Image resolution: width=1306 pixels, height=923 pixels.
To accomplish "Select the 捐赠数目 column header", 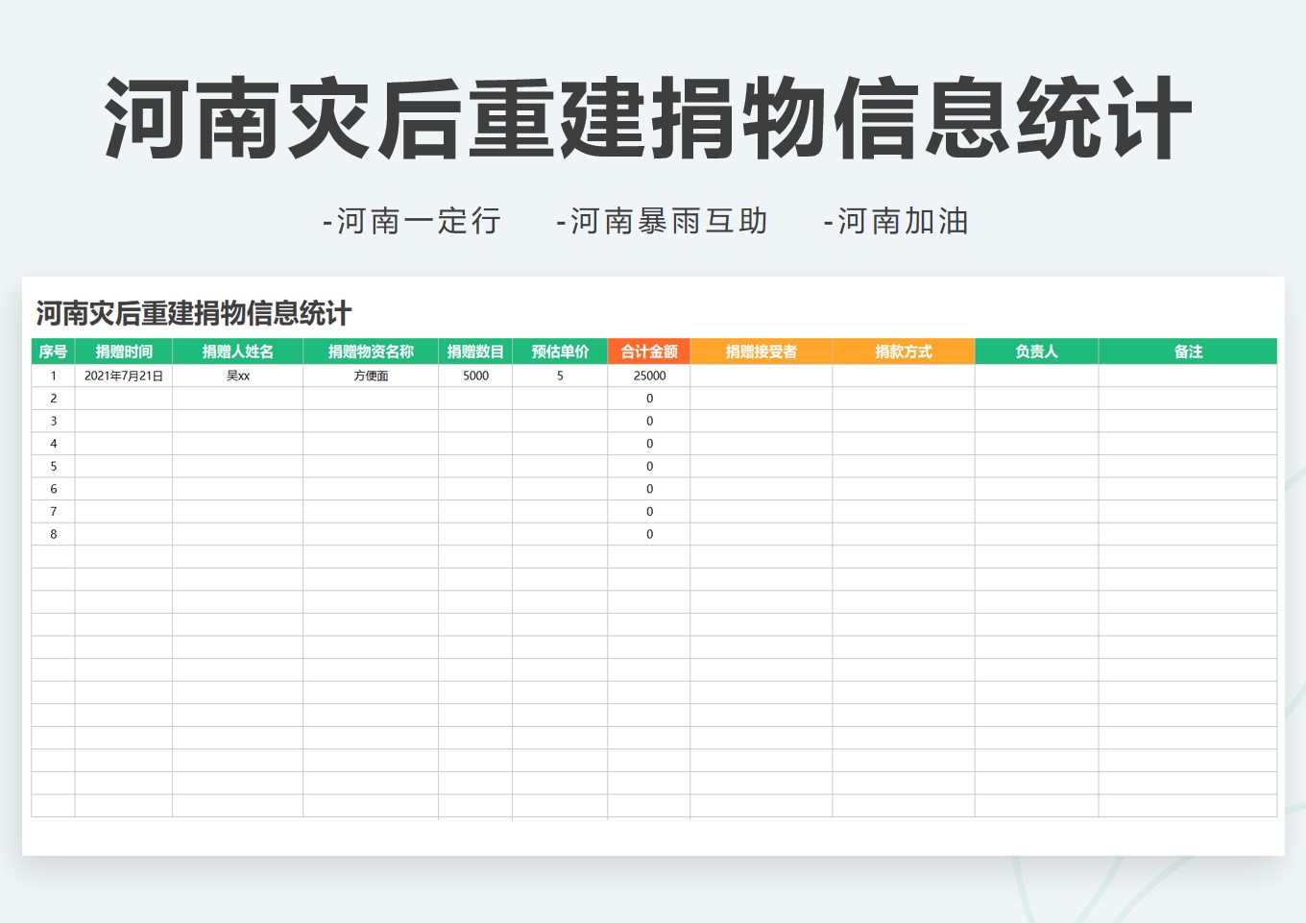I will pyautogui.click(x=476, y=352).
